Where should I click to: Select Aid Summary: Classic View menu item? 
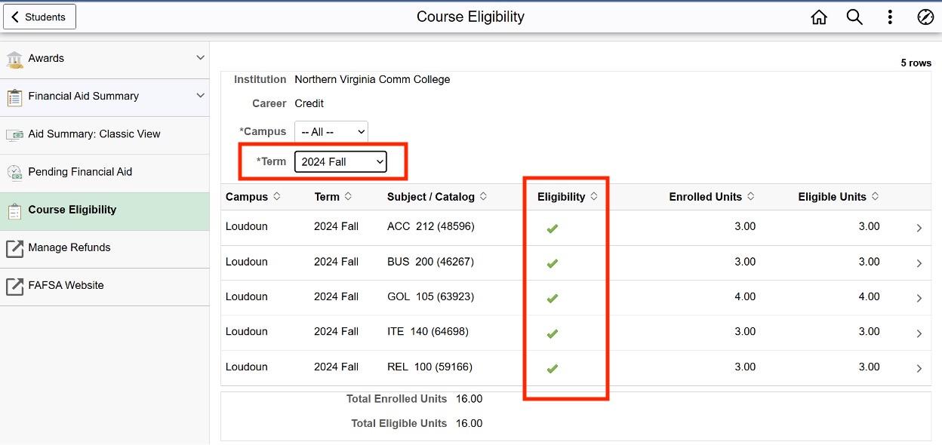pyautogui.click(x=94, y=134)
